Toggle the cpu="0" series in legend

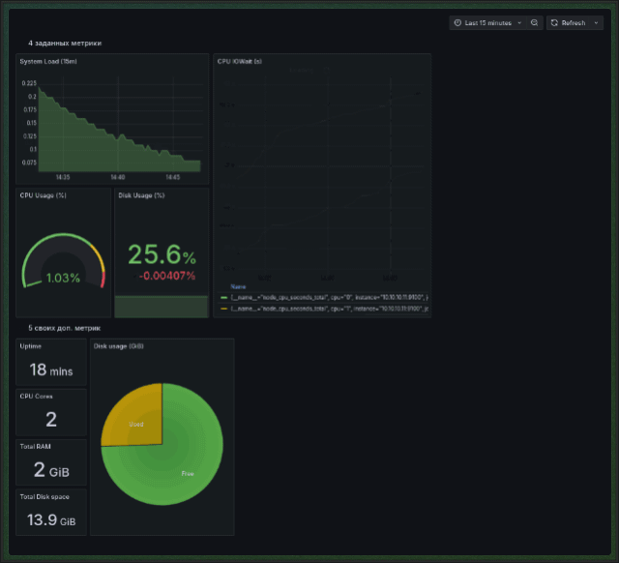click(329, 297)
